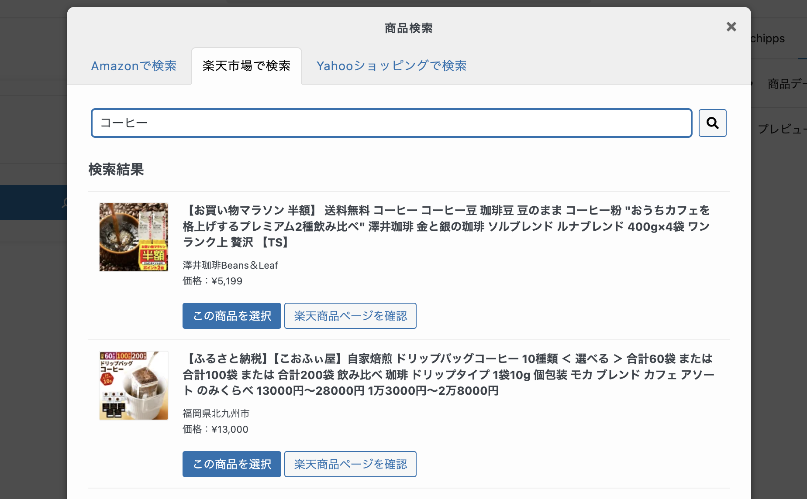
Task: Click the 福岡県北九州市 seller name
Action: point(216,414)
